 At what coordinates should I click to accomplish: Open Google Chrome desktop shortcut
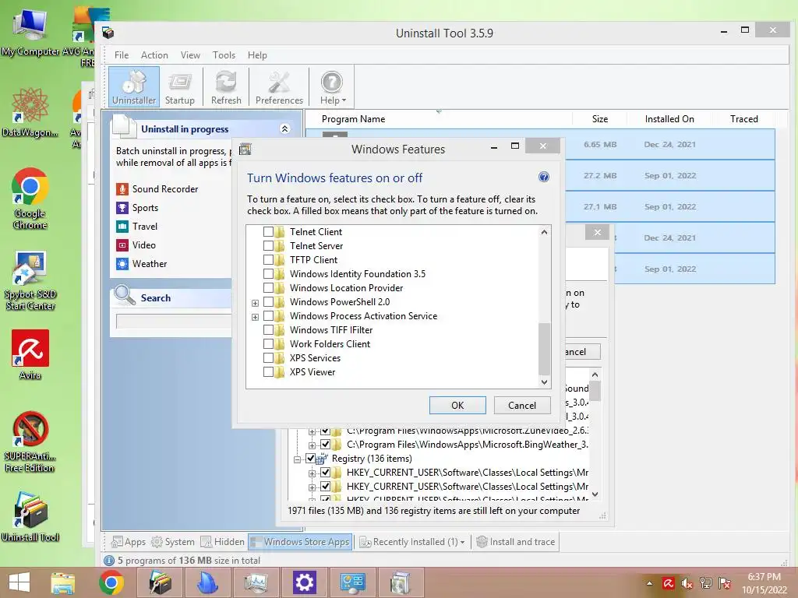point(30,199)
